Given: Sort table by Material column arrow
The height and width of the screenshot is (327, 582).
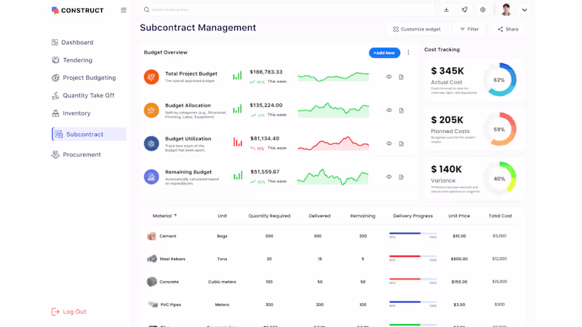Looking at the screenshot, I should 175,215.
